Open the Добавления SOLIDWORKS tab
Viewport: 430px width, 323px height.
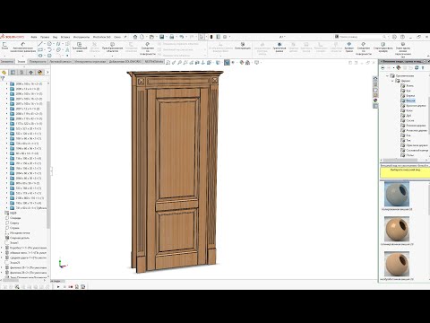125,61
